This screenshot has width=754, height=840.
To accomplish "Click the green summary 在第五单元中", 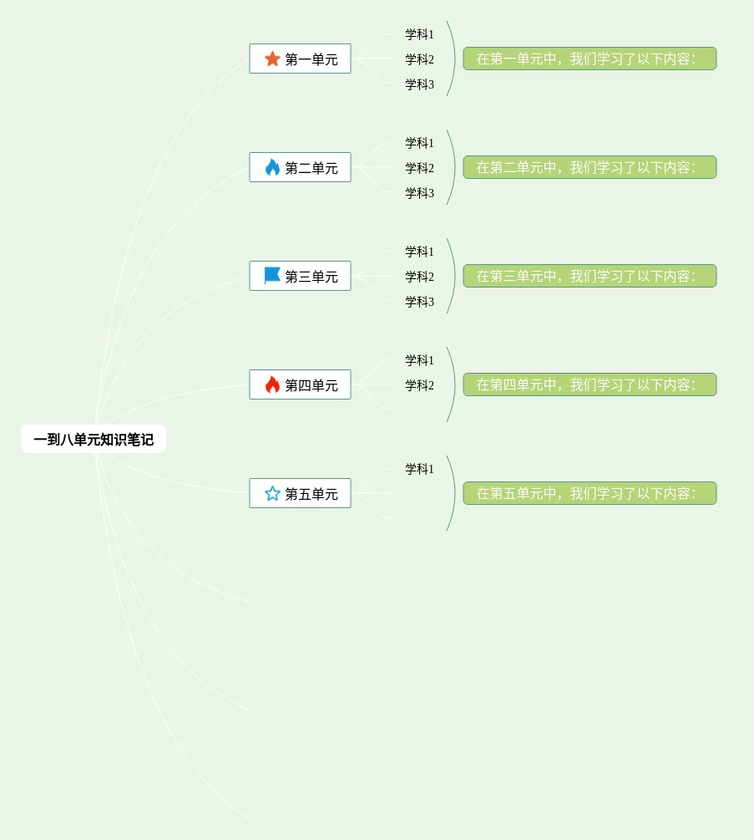I will 590,493.
